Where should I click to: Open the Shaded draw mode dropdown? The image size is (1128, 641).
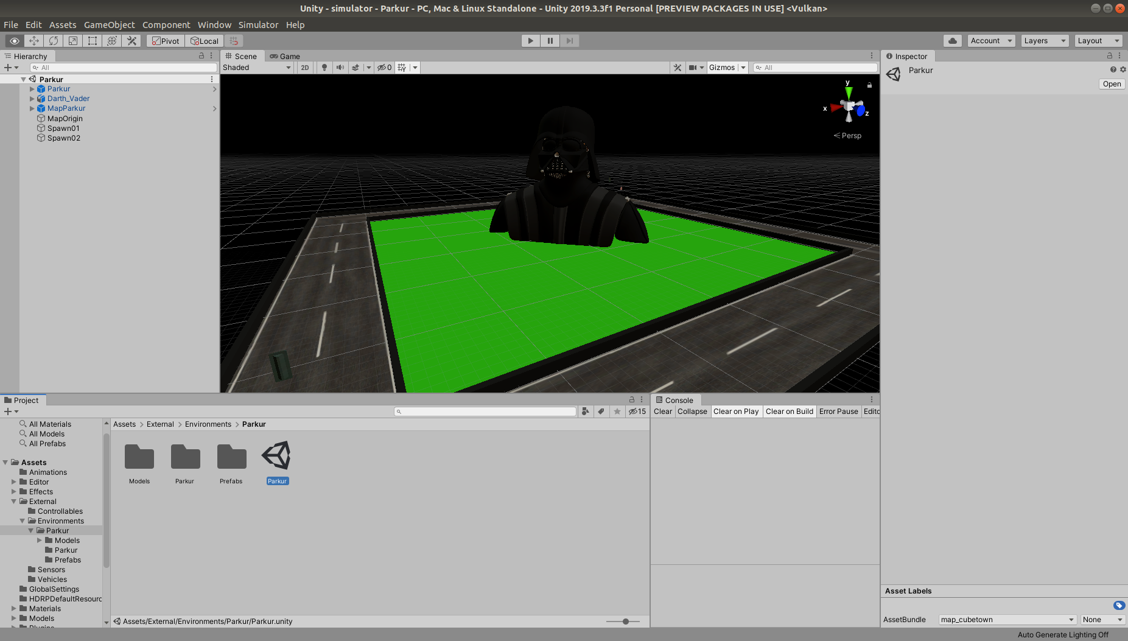pyautogui.click(x=257, y=68)
